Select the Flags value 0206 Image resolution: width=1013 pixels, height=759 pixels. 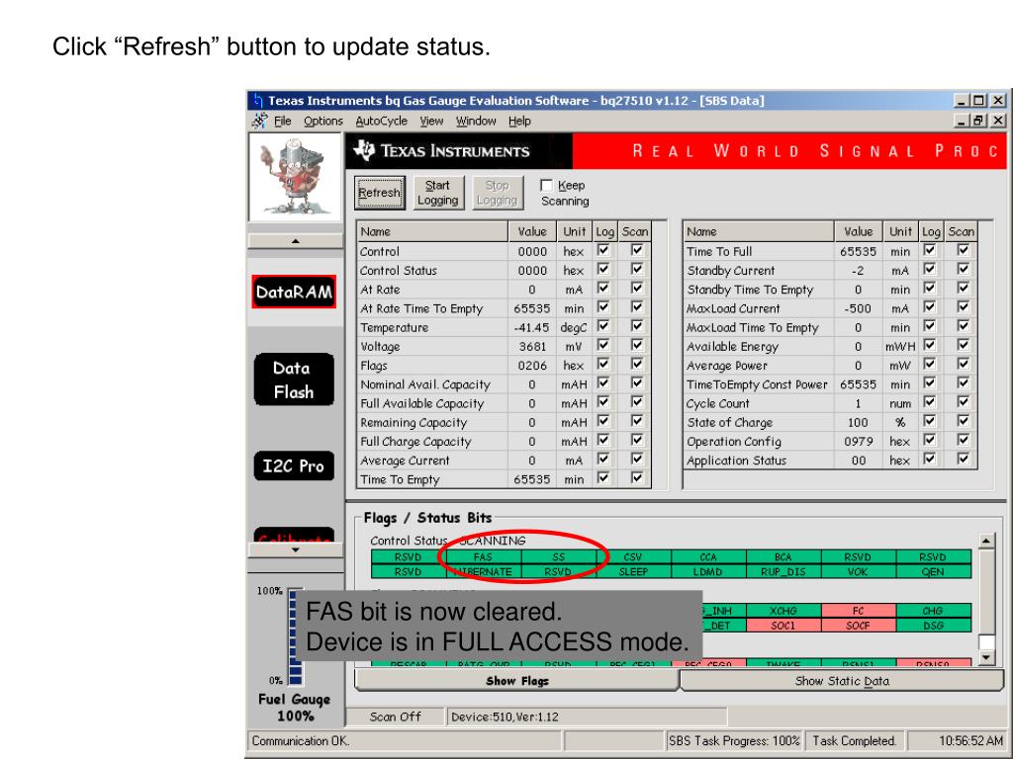(532, 366)
